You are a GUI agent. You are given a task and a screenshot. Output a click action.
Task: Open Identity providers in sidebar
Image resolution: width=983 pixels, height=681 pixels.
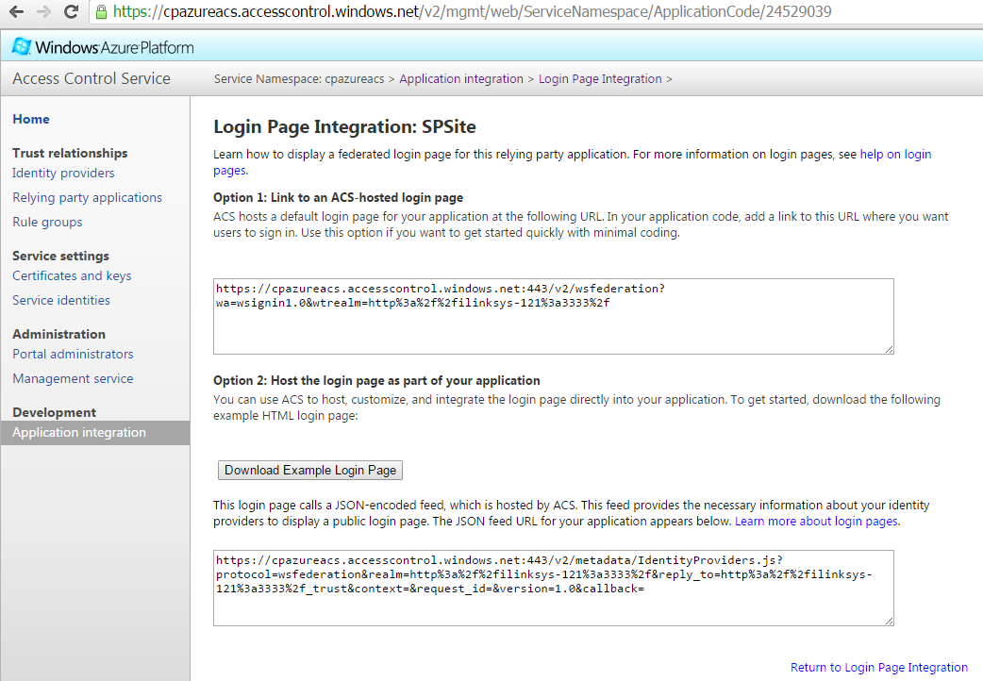pos(63,173)
